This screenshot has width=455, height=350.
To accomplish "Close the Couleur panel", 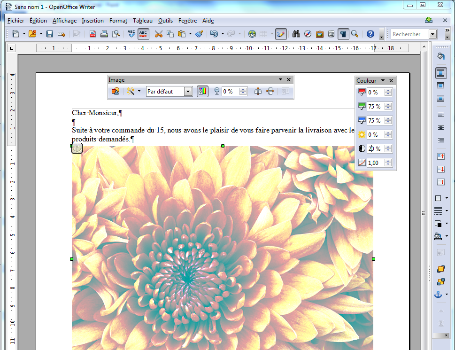I will click(391, 80).
